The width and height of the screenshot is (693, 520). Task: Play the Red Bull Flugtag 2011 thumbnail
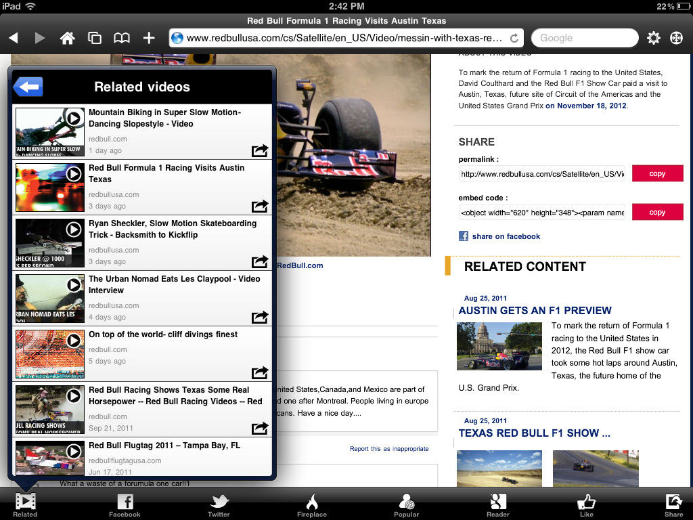click(x=50, y=458)
